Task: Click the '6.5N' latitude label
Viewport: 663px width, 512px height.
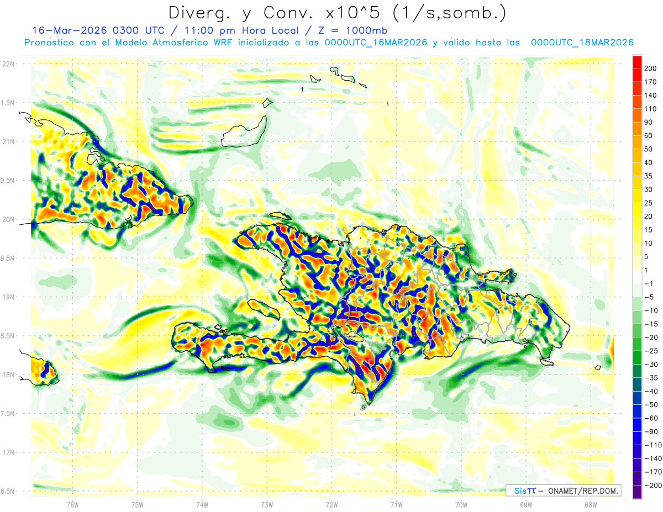Action: [x=7, y=491]
